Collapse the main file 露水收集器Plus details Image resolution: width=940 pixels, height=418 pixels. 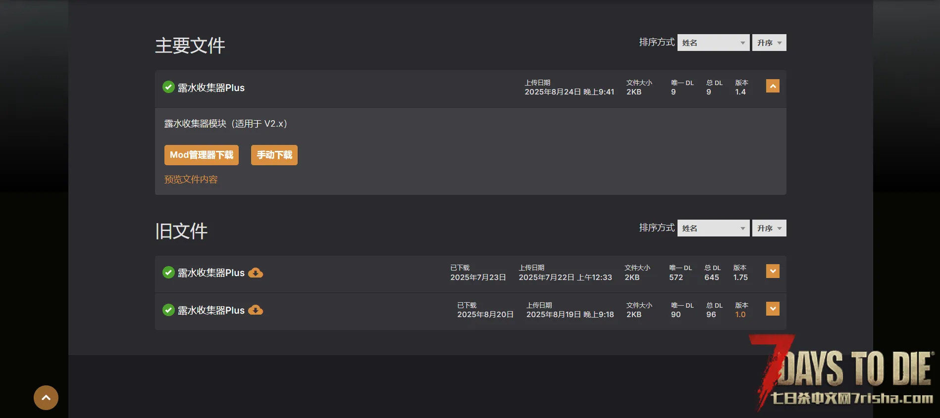pos(773,86)
